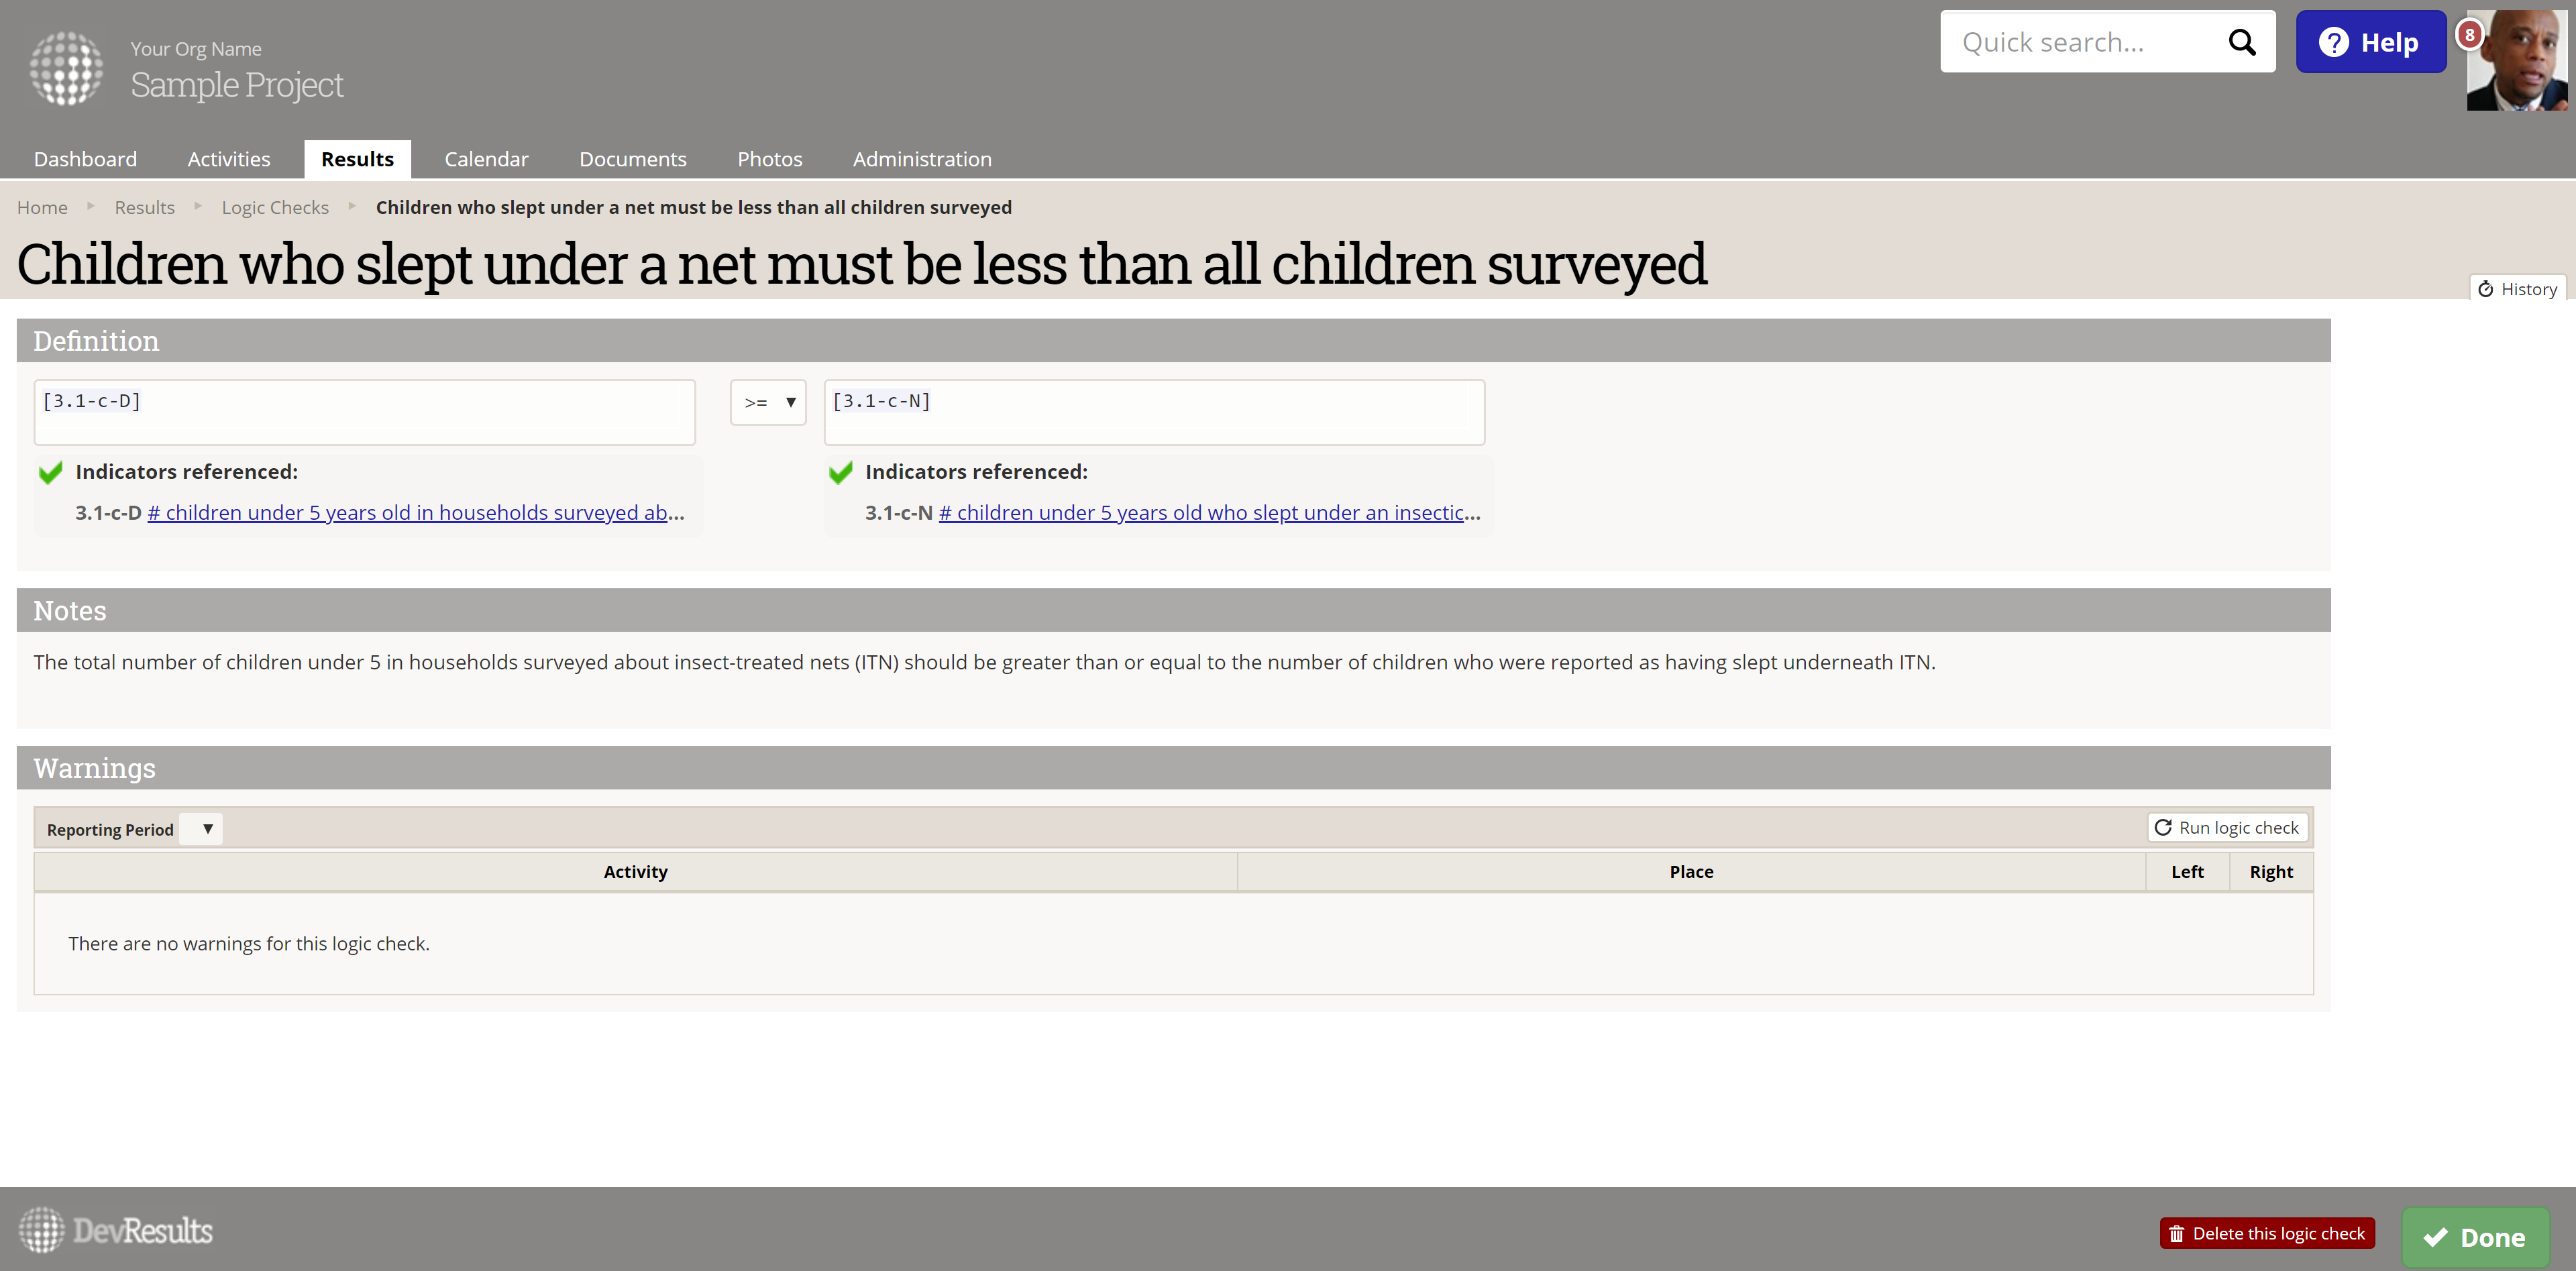Open the 3.1-c-D indicator link
Viewport: 2576px width, 1271px height.
point(415,512)
